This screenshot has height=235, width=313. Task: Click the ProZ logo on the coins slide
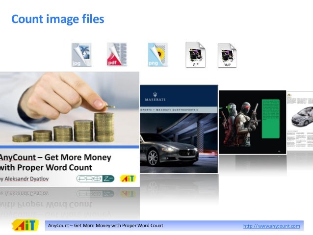point(95,179)
